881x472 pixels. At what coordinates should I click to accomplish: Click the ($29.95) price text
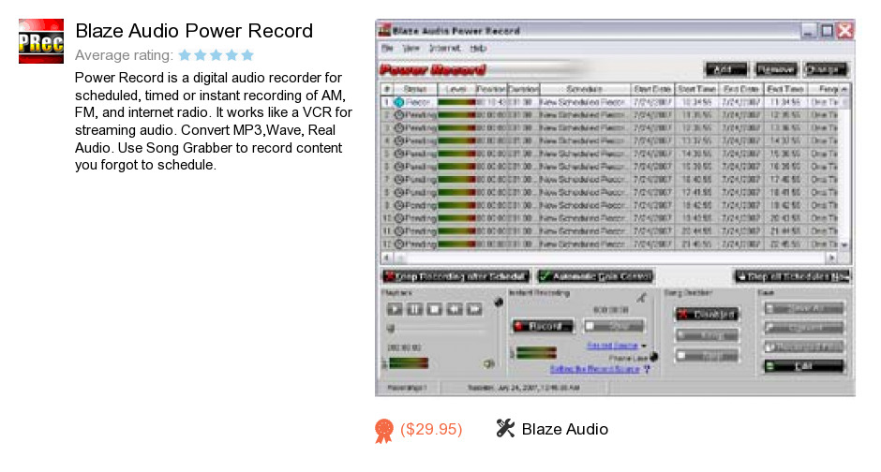coord(431,429)
